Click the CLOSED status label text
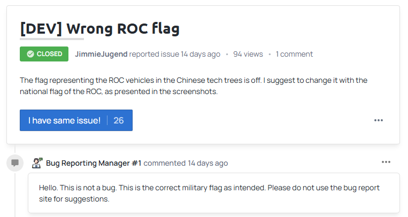 click(49, 54)
